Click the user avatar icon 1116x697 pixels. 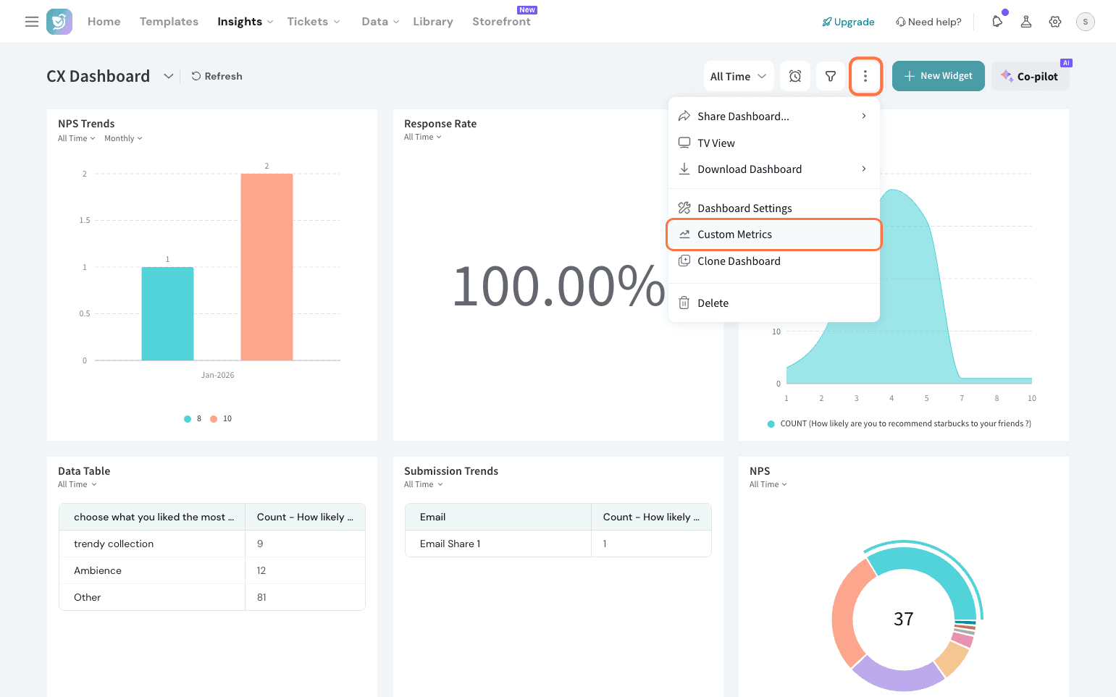(1085, 22)
